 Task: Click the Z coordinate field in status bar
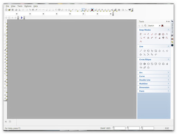[x=148, y=128]
